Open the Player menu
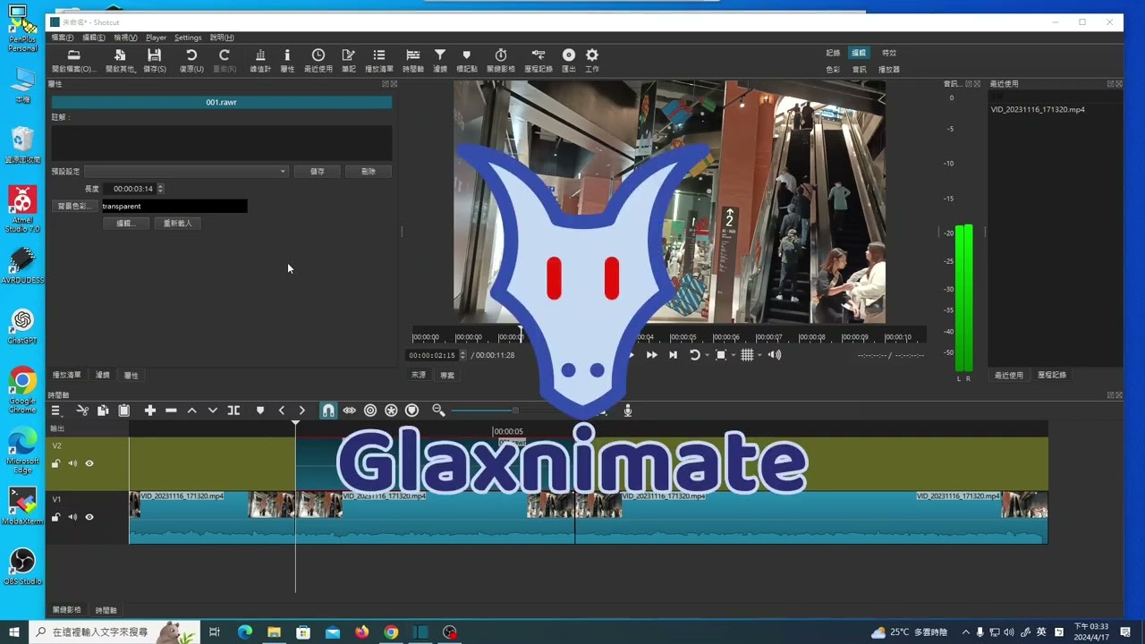Screen dimensions: 1145x644 point(157,38)
